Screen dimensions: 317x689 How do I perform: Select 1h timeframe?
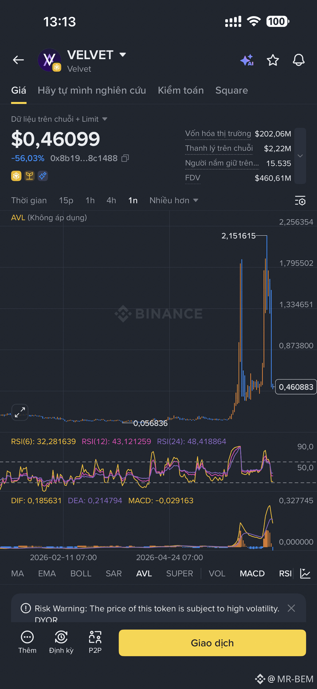click(x=90, y=200)
